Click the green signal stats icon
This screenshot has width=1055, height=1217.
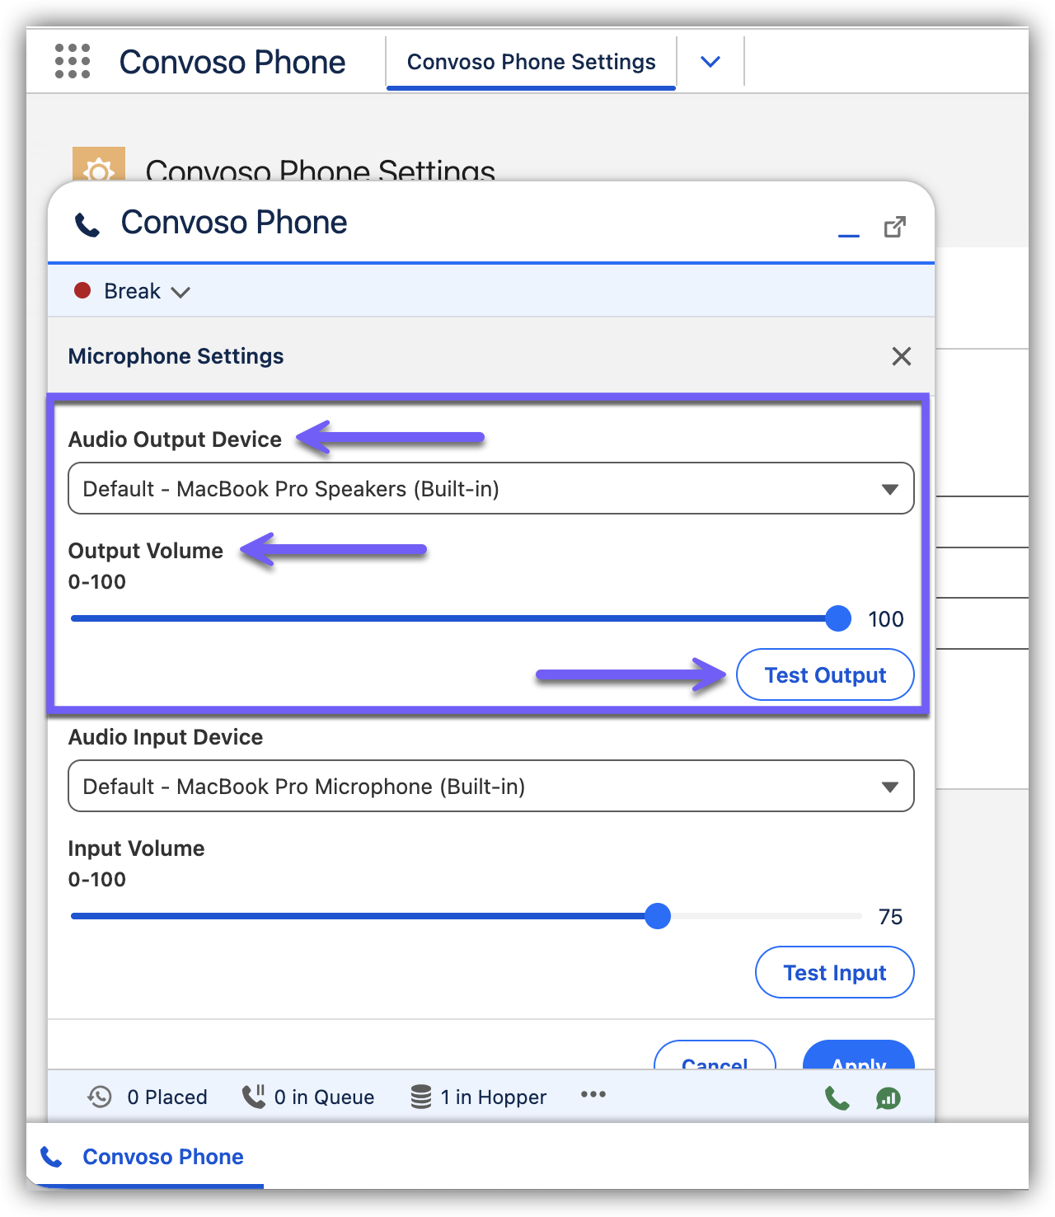coord(888,1097)
